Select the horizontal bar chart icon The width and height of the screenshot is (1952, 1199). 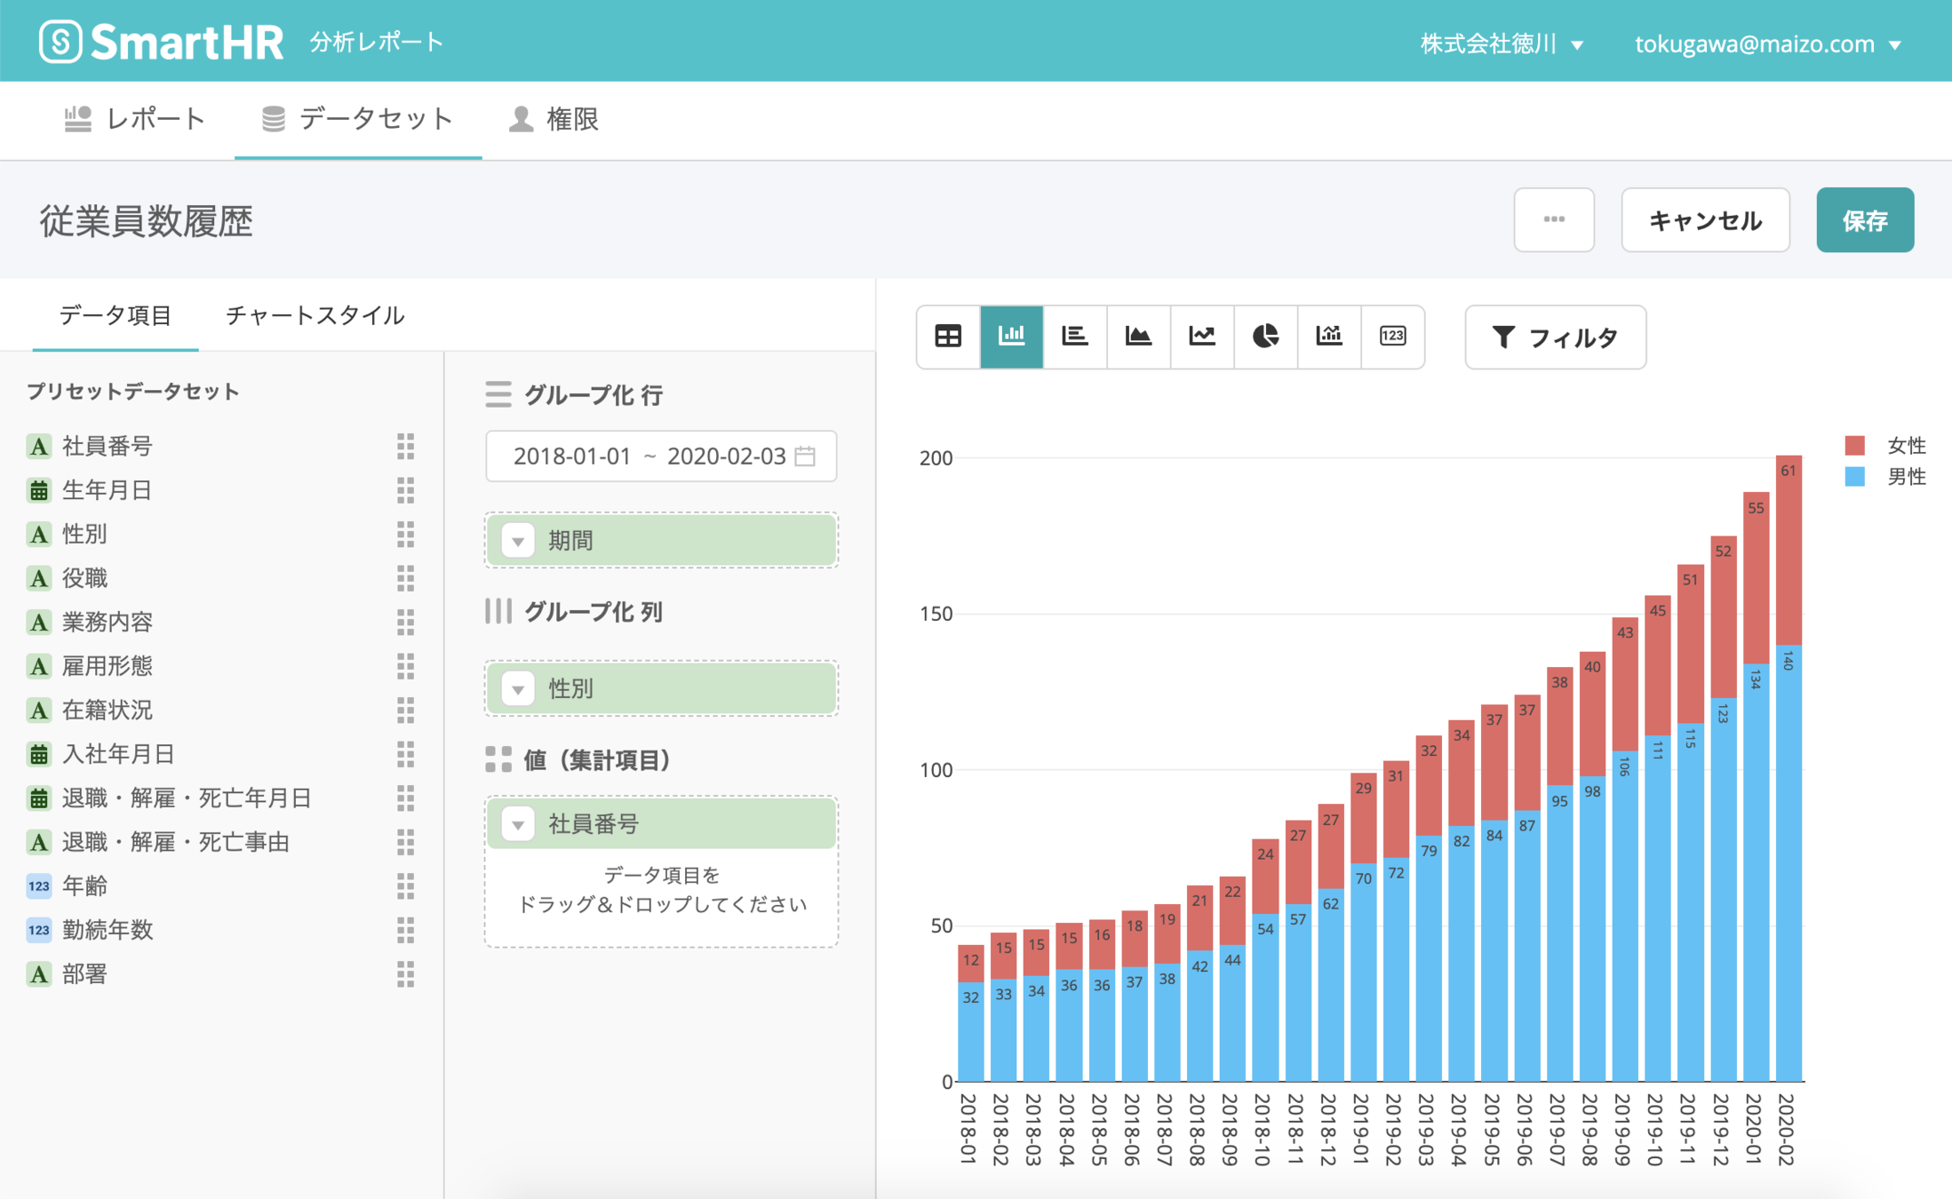coord(1075,336)
